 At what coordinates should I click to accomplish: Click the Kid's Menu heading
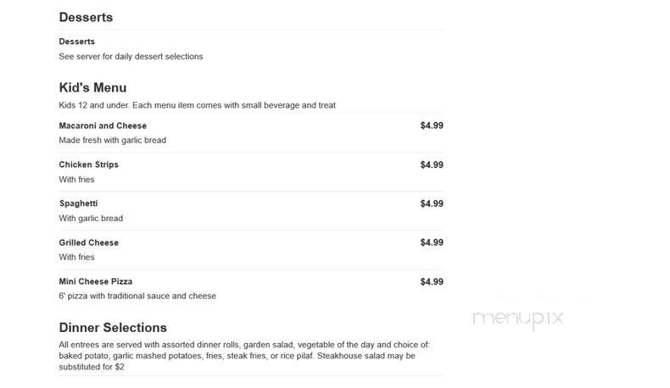pyautogui.click(x=92, y=87)
